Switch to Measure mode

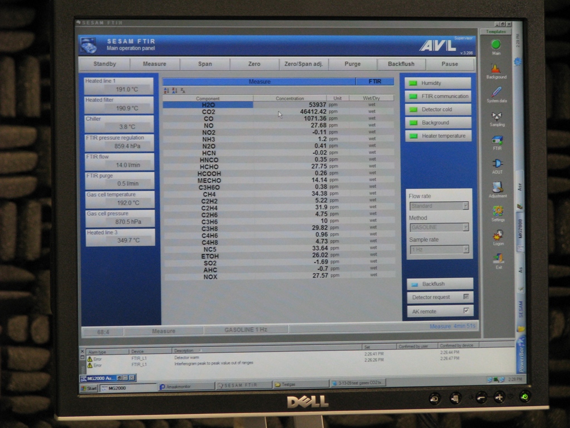click(155, 64)
